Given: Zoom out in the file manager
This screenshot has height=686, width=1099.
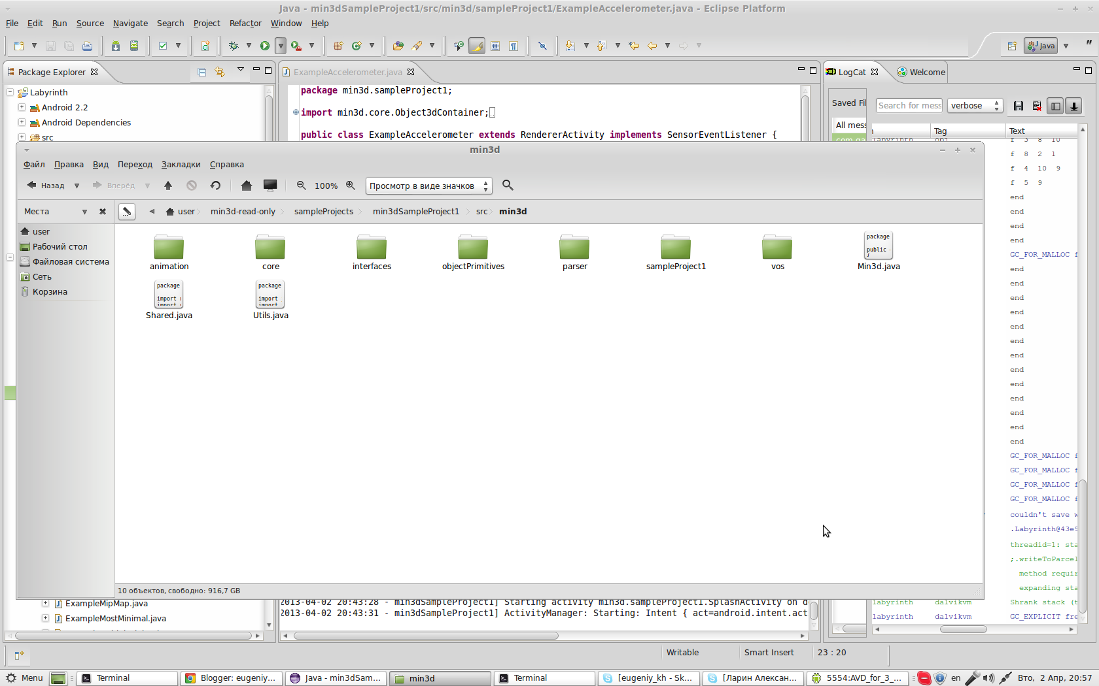Looking at the screenshot, I should [302, 186].
